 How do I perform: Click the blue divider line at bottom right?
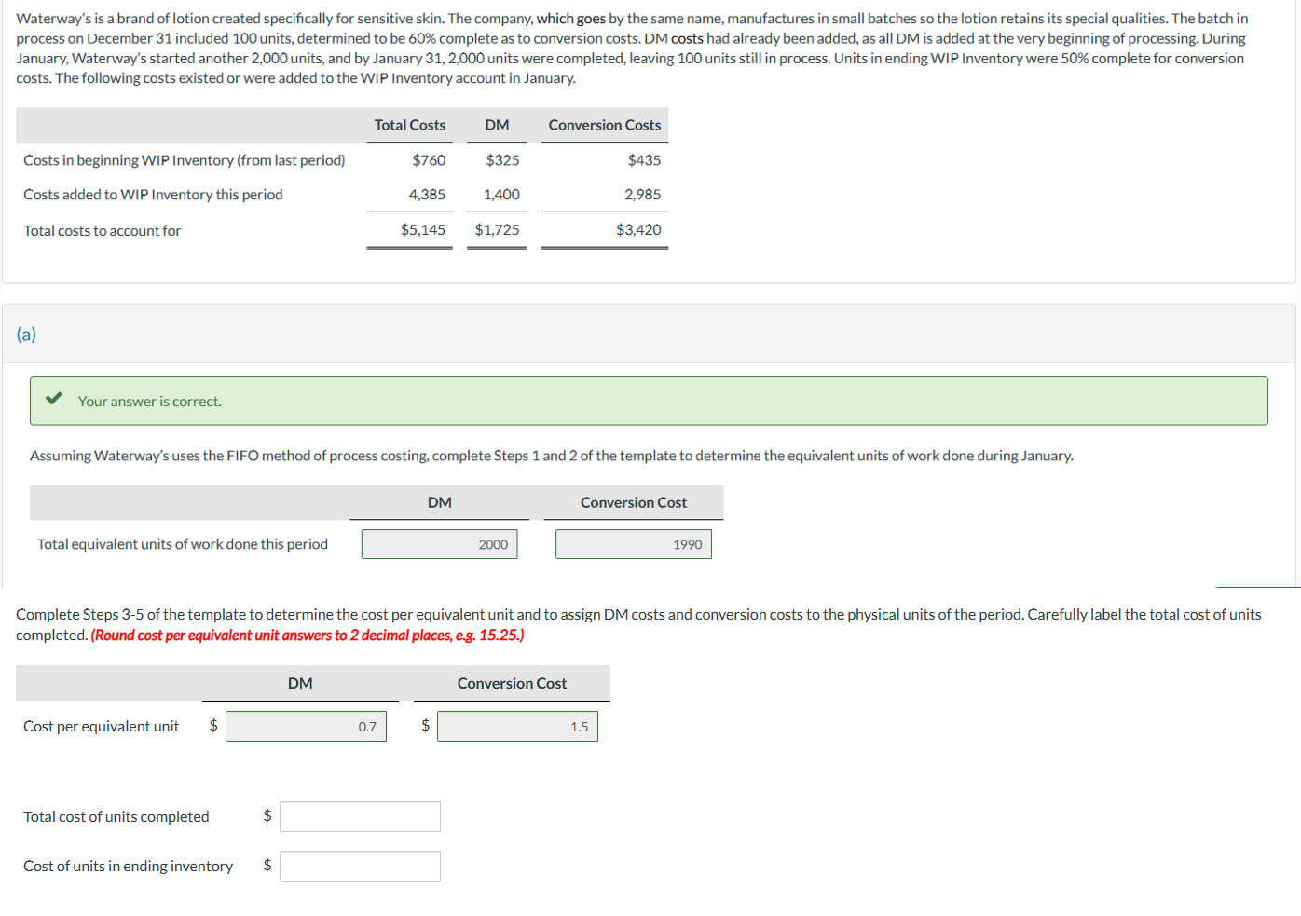click(x=1256, y=587)
